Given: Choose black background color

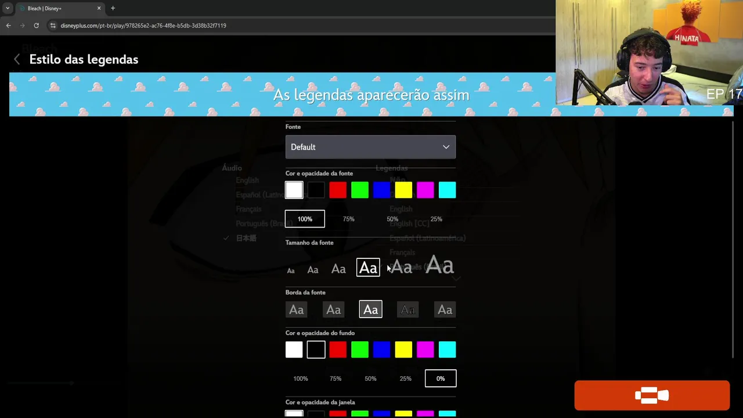Looking at the screenshot, I should point(316,349).
